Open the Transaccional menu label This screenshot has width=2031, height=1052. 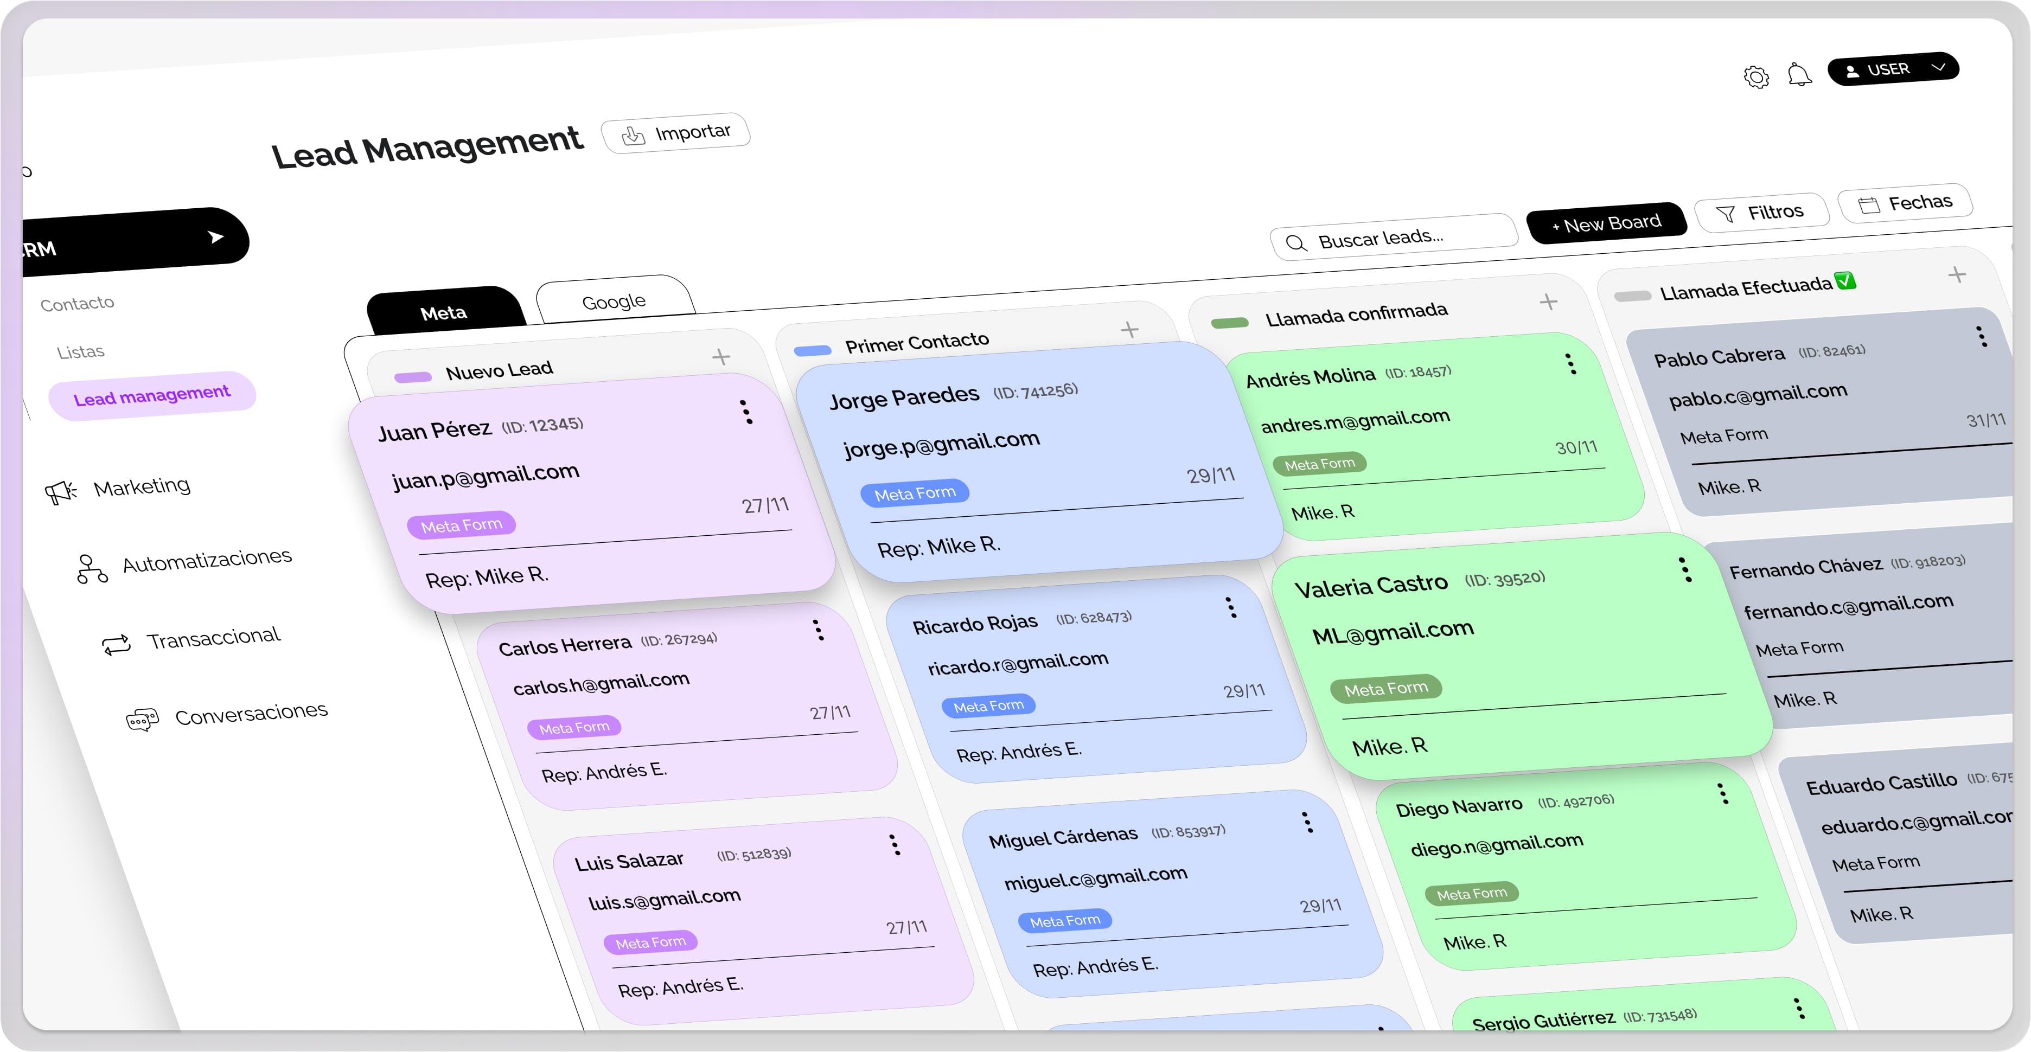[x=214, y=638]
